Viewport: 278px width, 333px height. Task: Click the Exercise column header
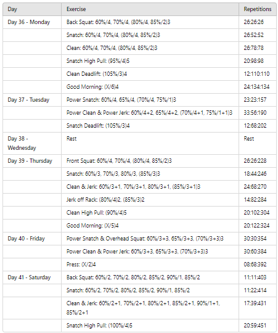[x=150, y=9]
